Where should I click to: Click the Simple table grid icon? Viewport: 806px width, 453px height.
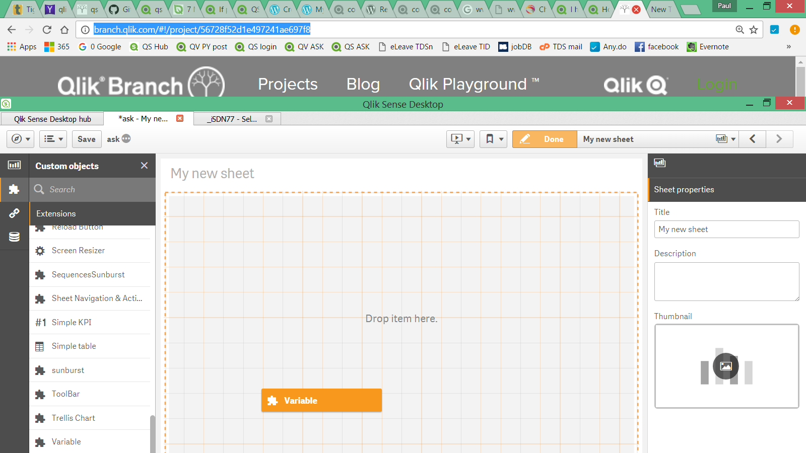click(40, 346)
